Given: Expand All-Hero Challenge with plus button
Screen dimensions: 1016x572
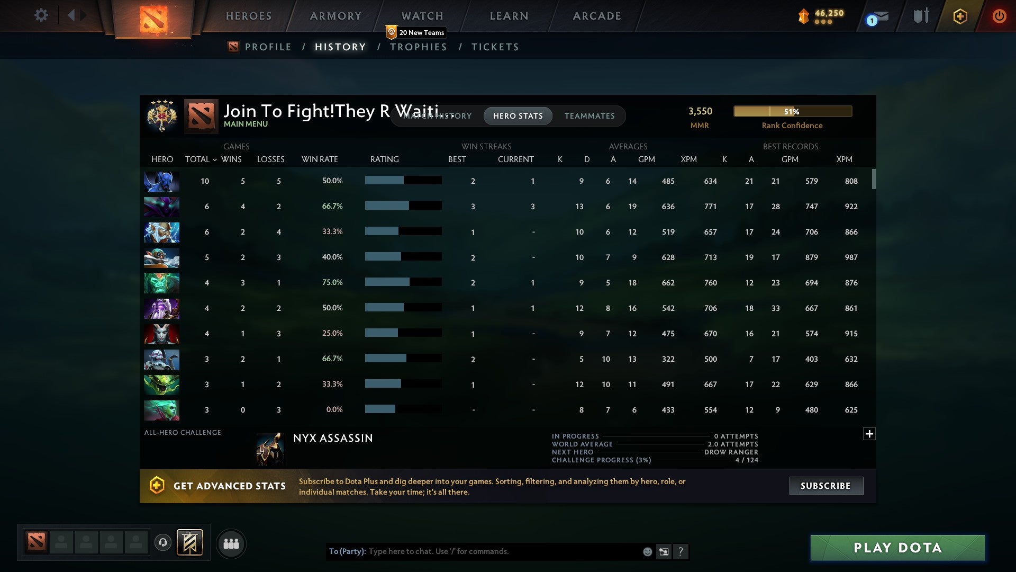Looking at the screenshot, I should (869, 434).
